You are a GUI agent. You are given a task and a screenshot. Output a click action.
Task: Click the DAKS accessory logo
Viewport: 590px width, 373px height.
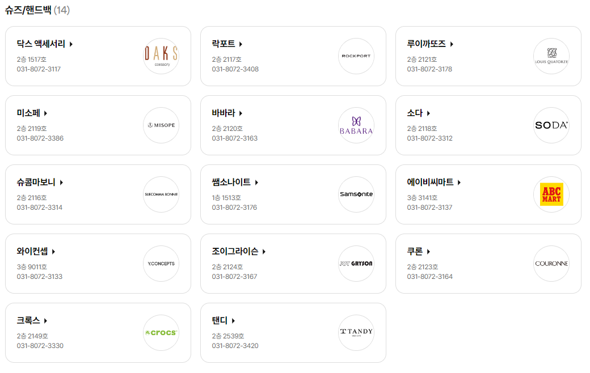click(x=161, y=56)
